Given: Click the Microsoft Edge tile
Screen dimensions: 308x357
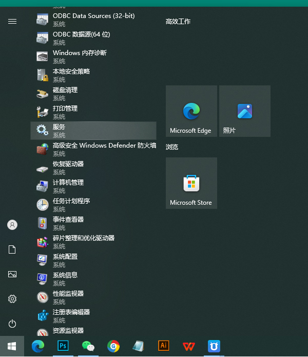Looking at the screenshot, I should pos(191,111).
